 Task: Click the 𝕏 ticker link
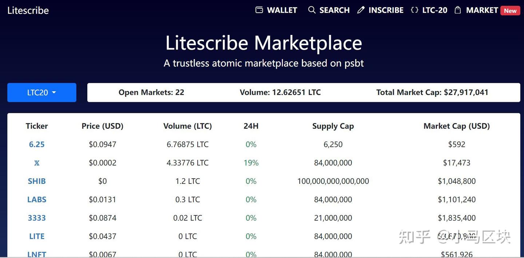(x=37, y=163)
